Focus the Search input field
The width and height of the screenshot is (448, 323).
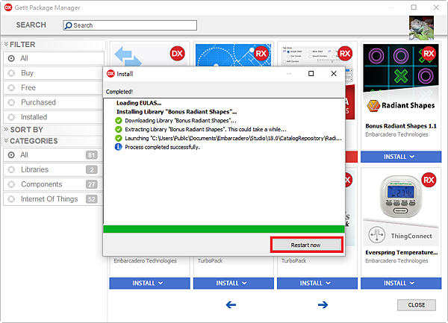(130, 25)
